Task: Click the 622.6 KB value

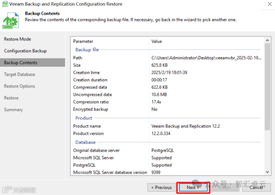Action: click(x=159, y=87)
